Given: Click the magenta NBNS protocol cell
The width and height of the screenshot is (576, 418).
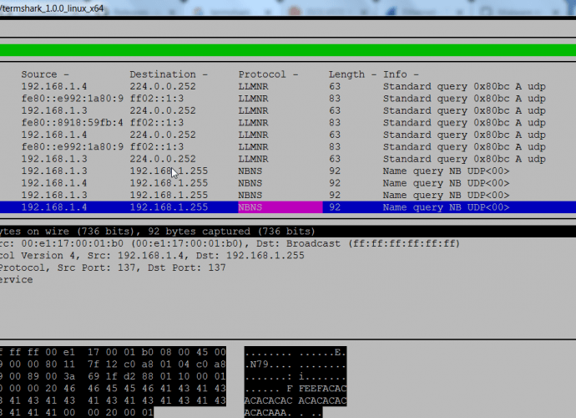Looking at the screenshot, I should tap(280, 207).
